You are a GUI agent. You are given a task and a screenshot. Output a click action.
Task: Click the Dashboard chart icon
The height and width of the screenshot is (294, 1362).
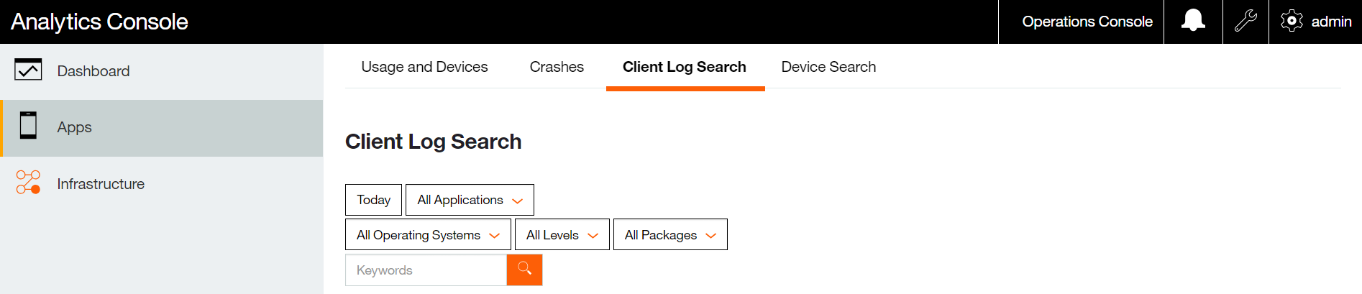(x=28, y=70)
